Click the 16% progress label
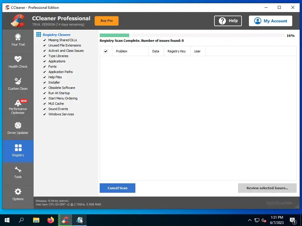 point(290,36)
